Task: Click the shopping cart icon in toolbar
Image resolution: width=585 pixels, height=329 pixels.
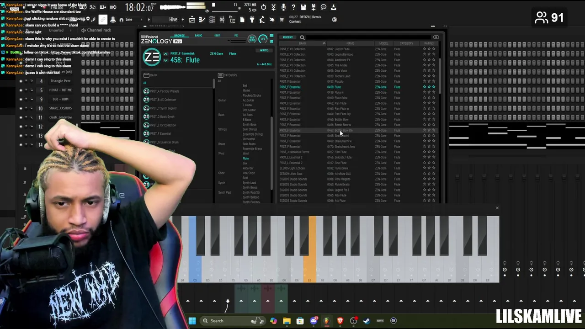Action: (282, 20)
